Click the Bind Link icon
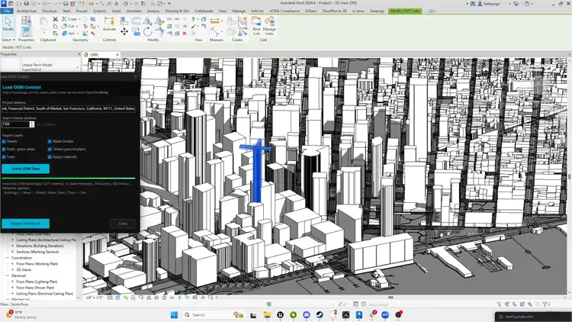Image resolution: width=572 pixels, height=322 pixels. (256, 26)
